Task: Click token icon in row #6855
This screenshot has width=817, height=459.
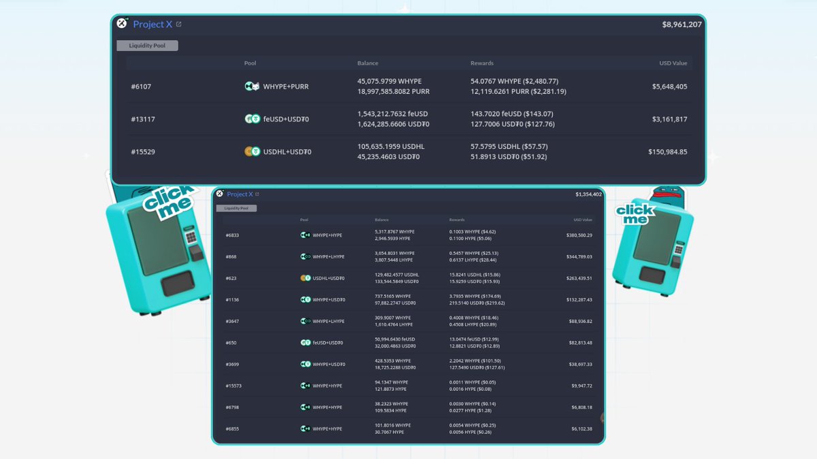Action: pyautogui.click(x=306, y=429)
